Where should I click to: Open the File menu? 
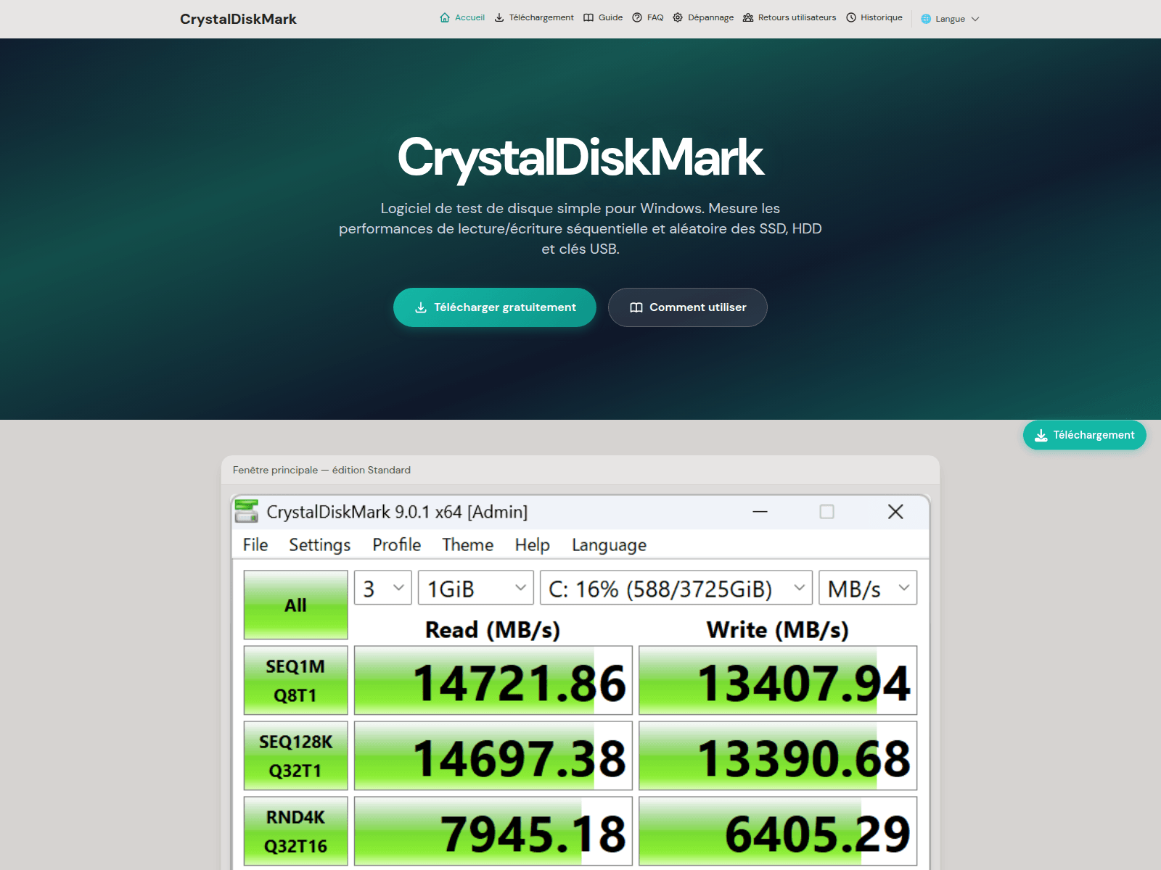pos(255,544)
